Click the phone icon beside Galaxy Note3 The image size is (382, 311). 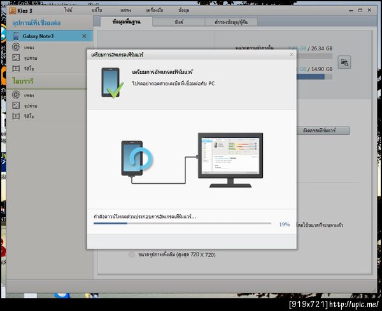point(16,36)
